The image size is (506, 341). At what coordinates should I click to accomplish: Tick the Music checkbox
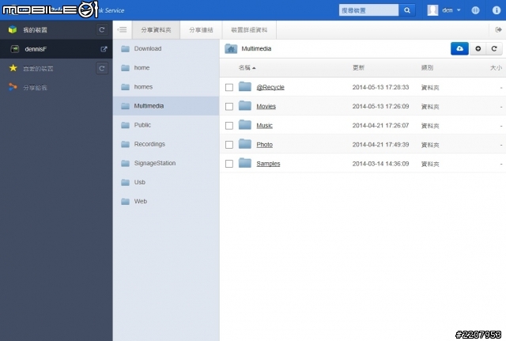229,126
